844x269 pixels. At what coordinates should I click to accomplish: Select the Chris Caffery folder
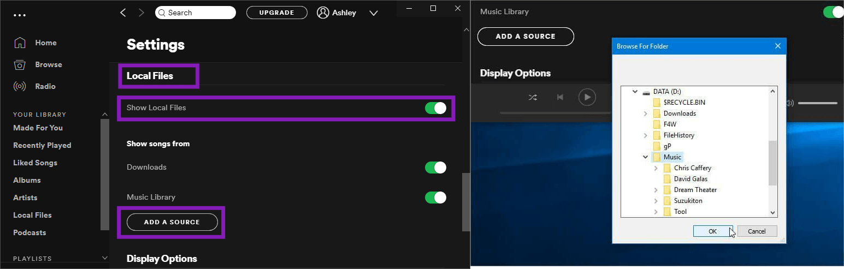pyautogui.click(x=687, y=168)
